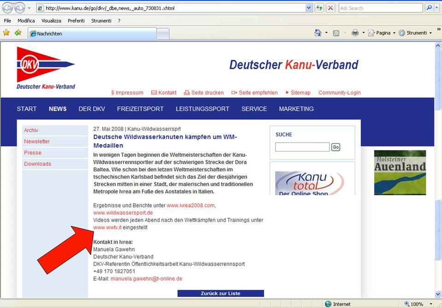Screen dimensions: 442x308
Task: Open the Impressum link
Action: [127, 93]
